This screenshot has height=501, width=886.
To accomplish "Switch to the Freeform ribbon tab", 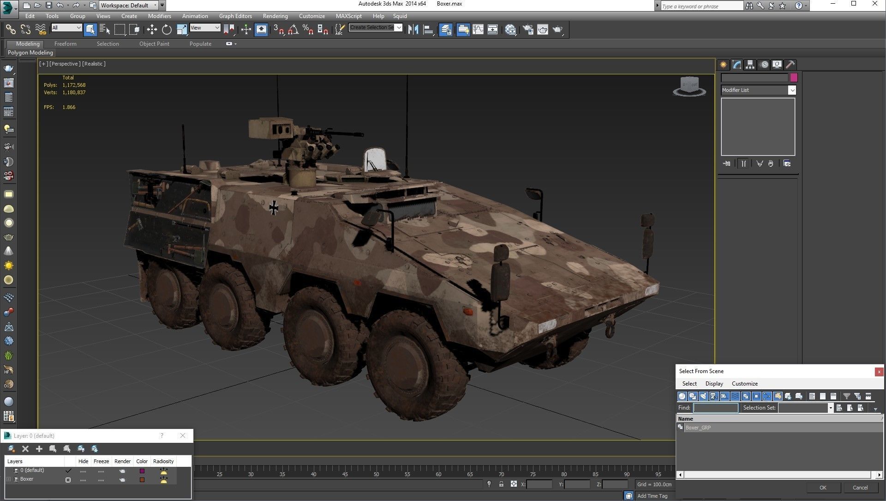I will 65,44.
